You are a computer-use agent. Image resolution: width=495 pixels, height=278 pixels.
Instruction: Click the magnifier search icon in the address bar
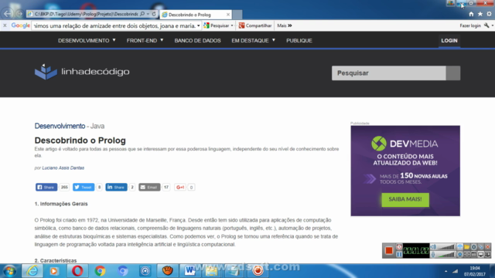coord(142,14)
